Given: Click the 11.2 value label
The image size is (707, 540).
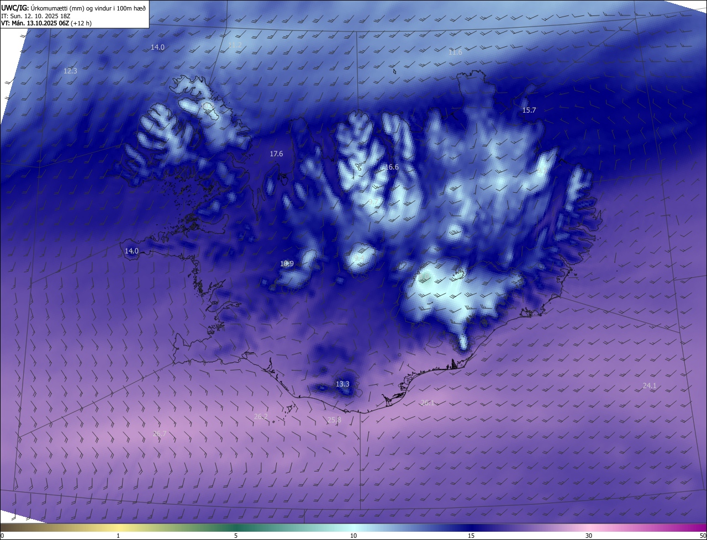Looking at the screenshot, I should tap(235, 45).
